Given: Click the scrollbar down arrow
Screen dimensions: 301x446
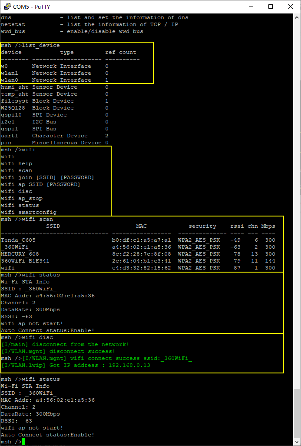Looking at the screenshot, I should (x=297, y=442).
